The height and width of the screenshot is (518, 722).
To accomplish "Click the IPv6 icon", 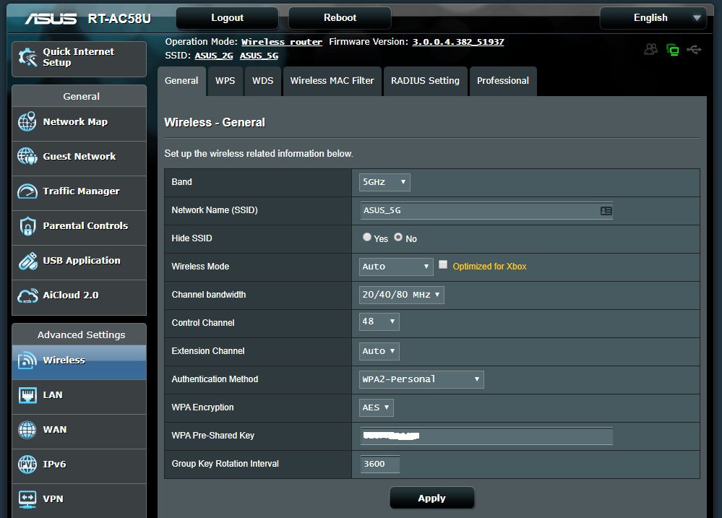I will coord(27,464).
